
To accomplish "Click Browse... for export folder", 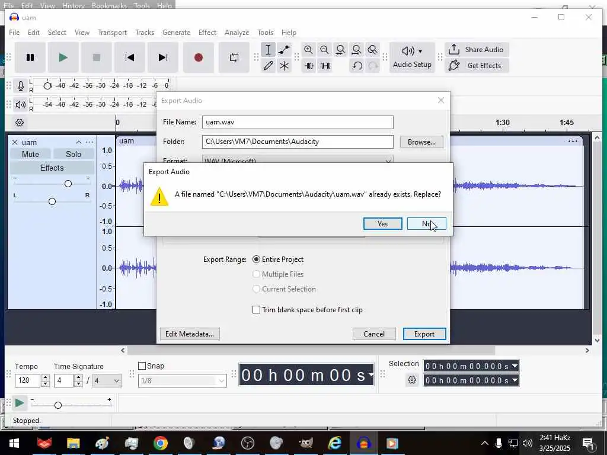I will click(x=421, y=142).
